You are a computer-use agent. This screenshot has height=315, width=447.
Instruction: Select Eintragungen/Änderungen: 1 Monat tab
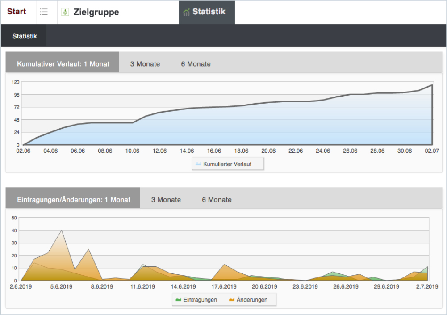(73, 200)
